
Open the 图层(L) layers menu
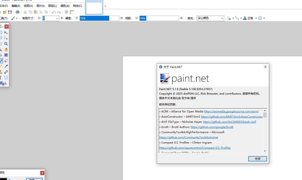tap(52, 6)
